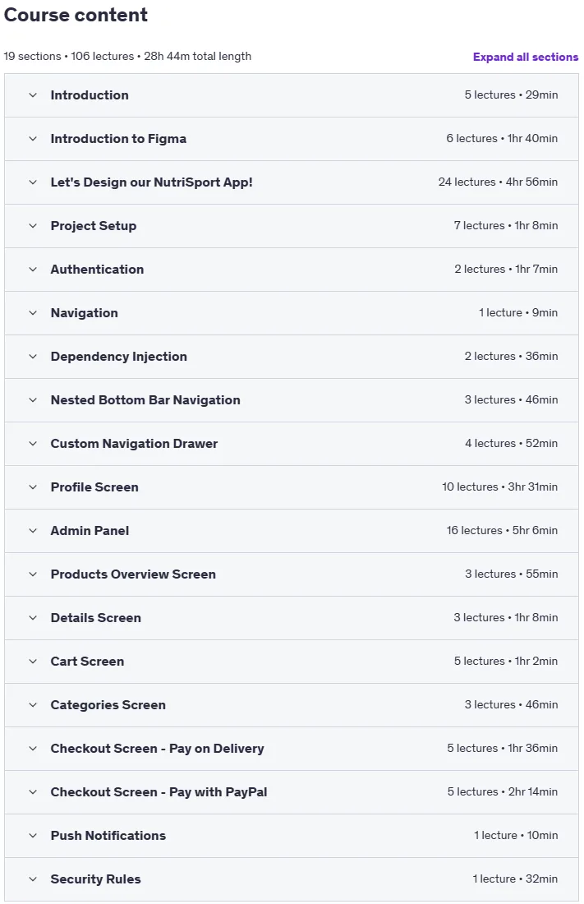Expand Nested Bottom Bar Navigation chevron
This screenshot has width=584, height=904.
click(33, 400)
